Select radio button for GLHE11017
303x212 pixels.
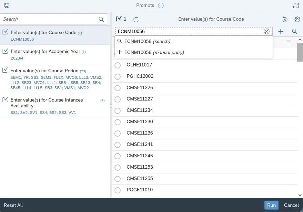(x=118, y=65)
